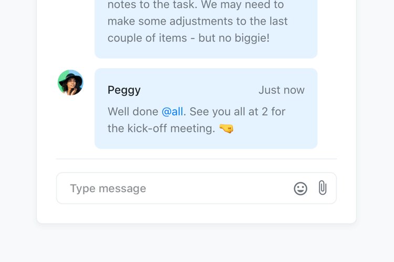Viewport: 394px width, 262px height.
Task: Click blank card area below Peggy's avatar
Action: coord(70,126)
